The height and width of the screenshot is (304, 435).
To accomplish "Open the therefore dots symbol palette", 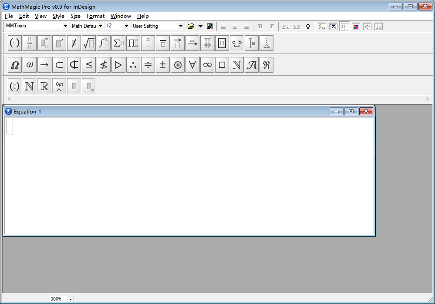I will pyautogui.click(x=133, y=65).
